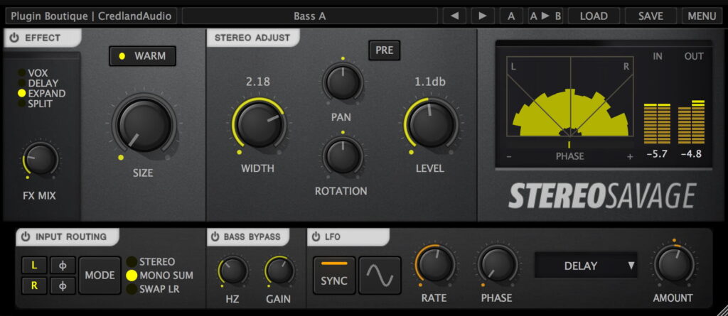728x316 pixels.
Task: Click the 2.18 width value
Action: 257,82
